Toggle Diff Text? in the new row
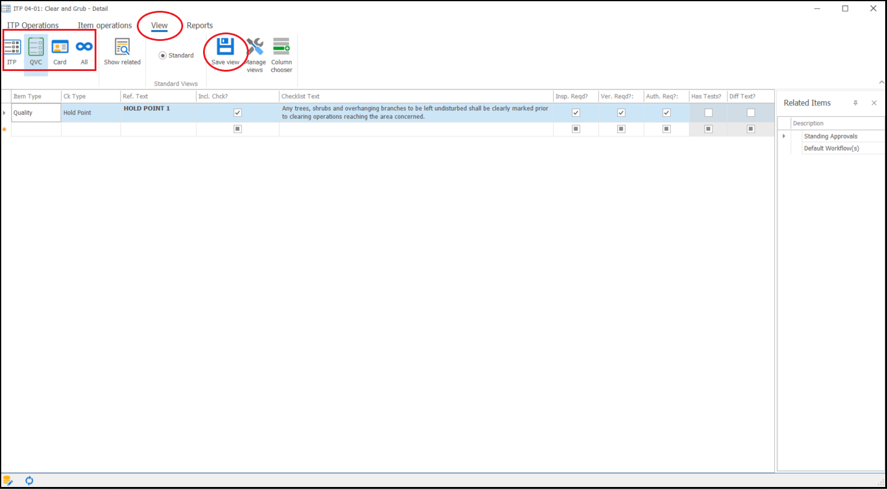This screenshot has height=490, width=887. [x=751, y=129]
